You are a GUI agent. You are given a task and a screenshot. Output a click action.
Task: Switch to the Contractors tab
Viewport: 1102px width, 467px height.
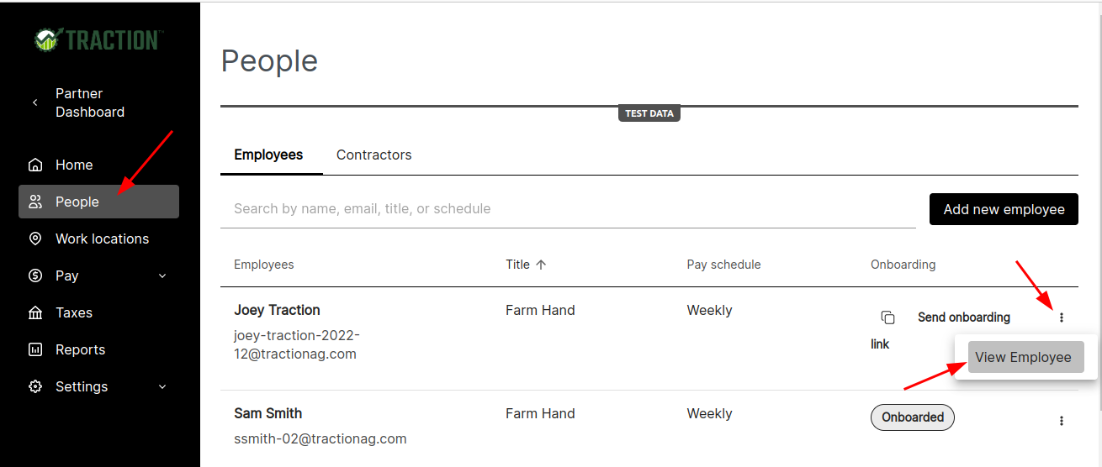click(374, 155)
